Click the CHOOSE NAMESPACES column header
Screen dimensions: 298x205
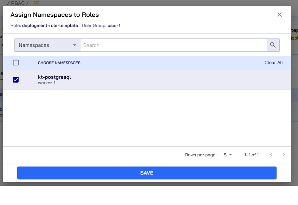click(x=59, y=63)
